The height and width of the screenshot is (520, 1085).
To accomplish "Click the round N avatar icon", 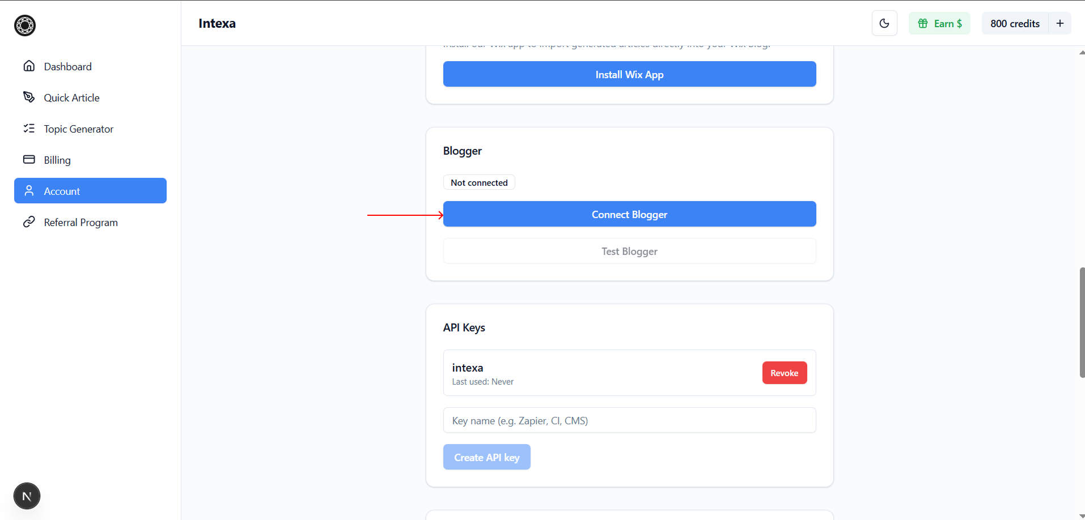I will [27, 496].
